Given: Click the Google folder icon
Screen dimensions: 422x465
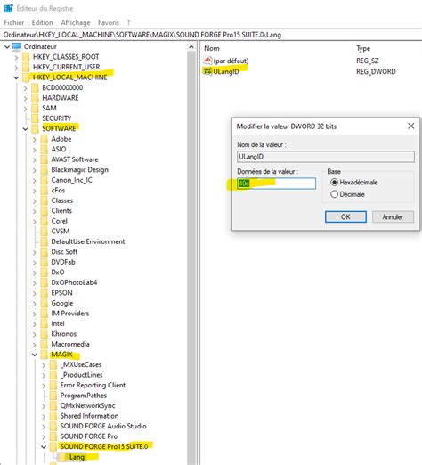Looking at the screenshot, I should coord(45,303).
